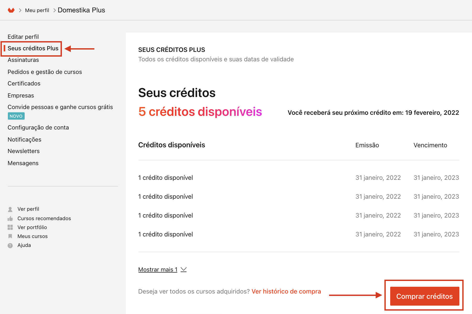Click the Comprar créditos button
This screenshot has width=472, height=314.
coord(425,296)
